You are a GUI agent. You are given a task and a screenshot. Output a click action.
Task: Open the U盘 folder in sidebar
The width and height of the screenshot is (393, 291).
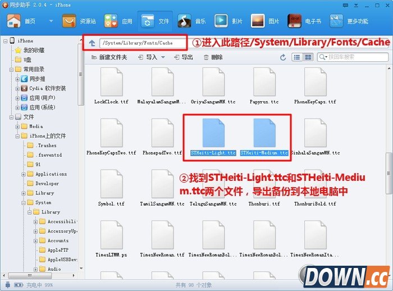[24, 60]
